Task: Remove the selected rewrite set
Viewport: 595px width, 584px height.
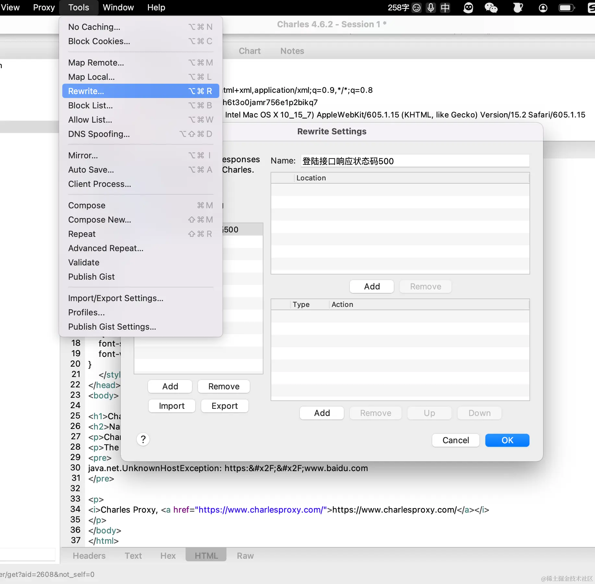Action: point(224,386)
